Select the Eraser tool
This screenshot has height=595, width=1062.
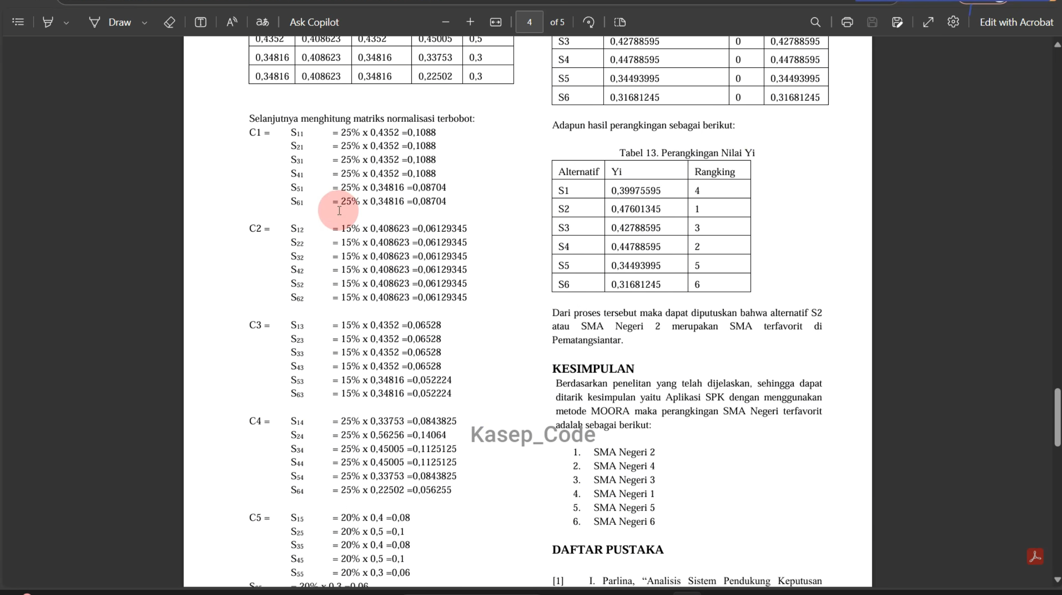169,22
